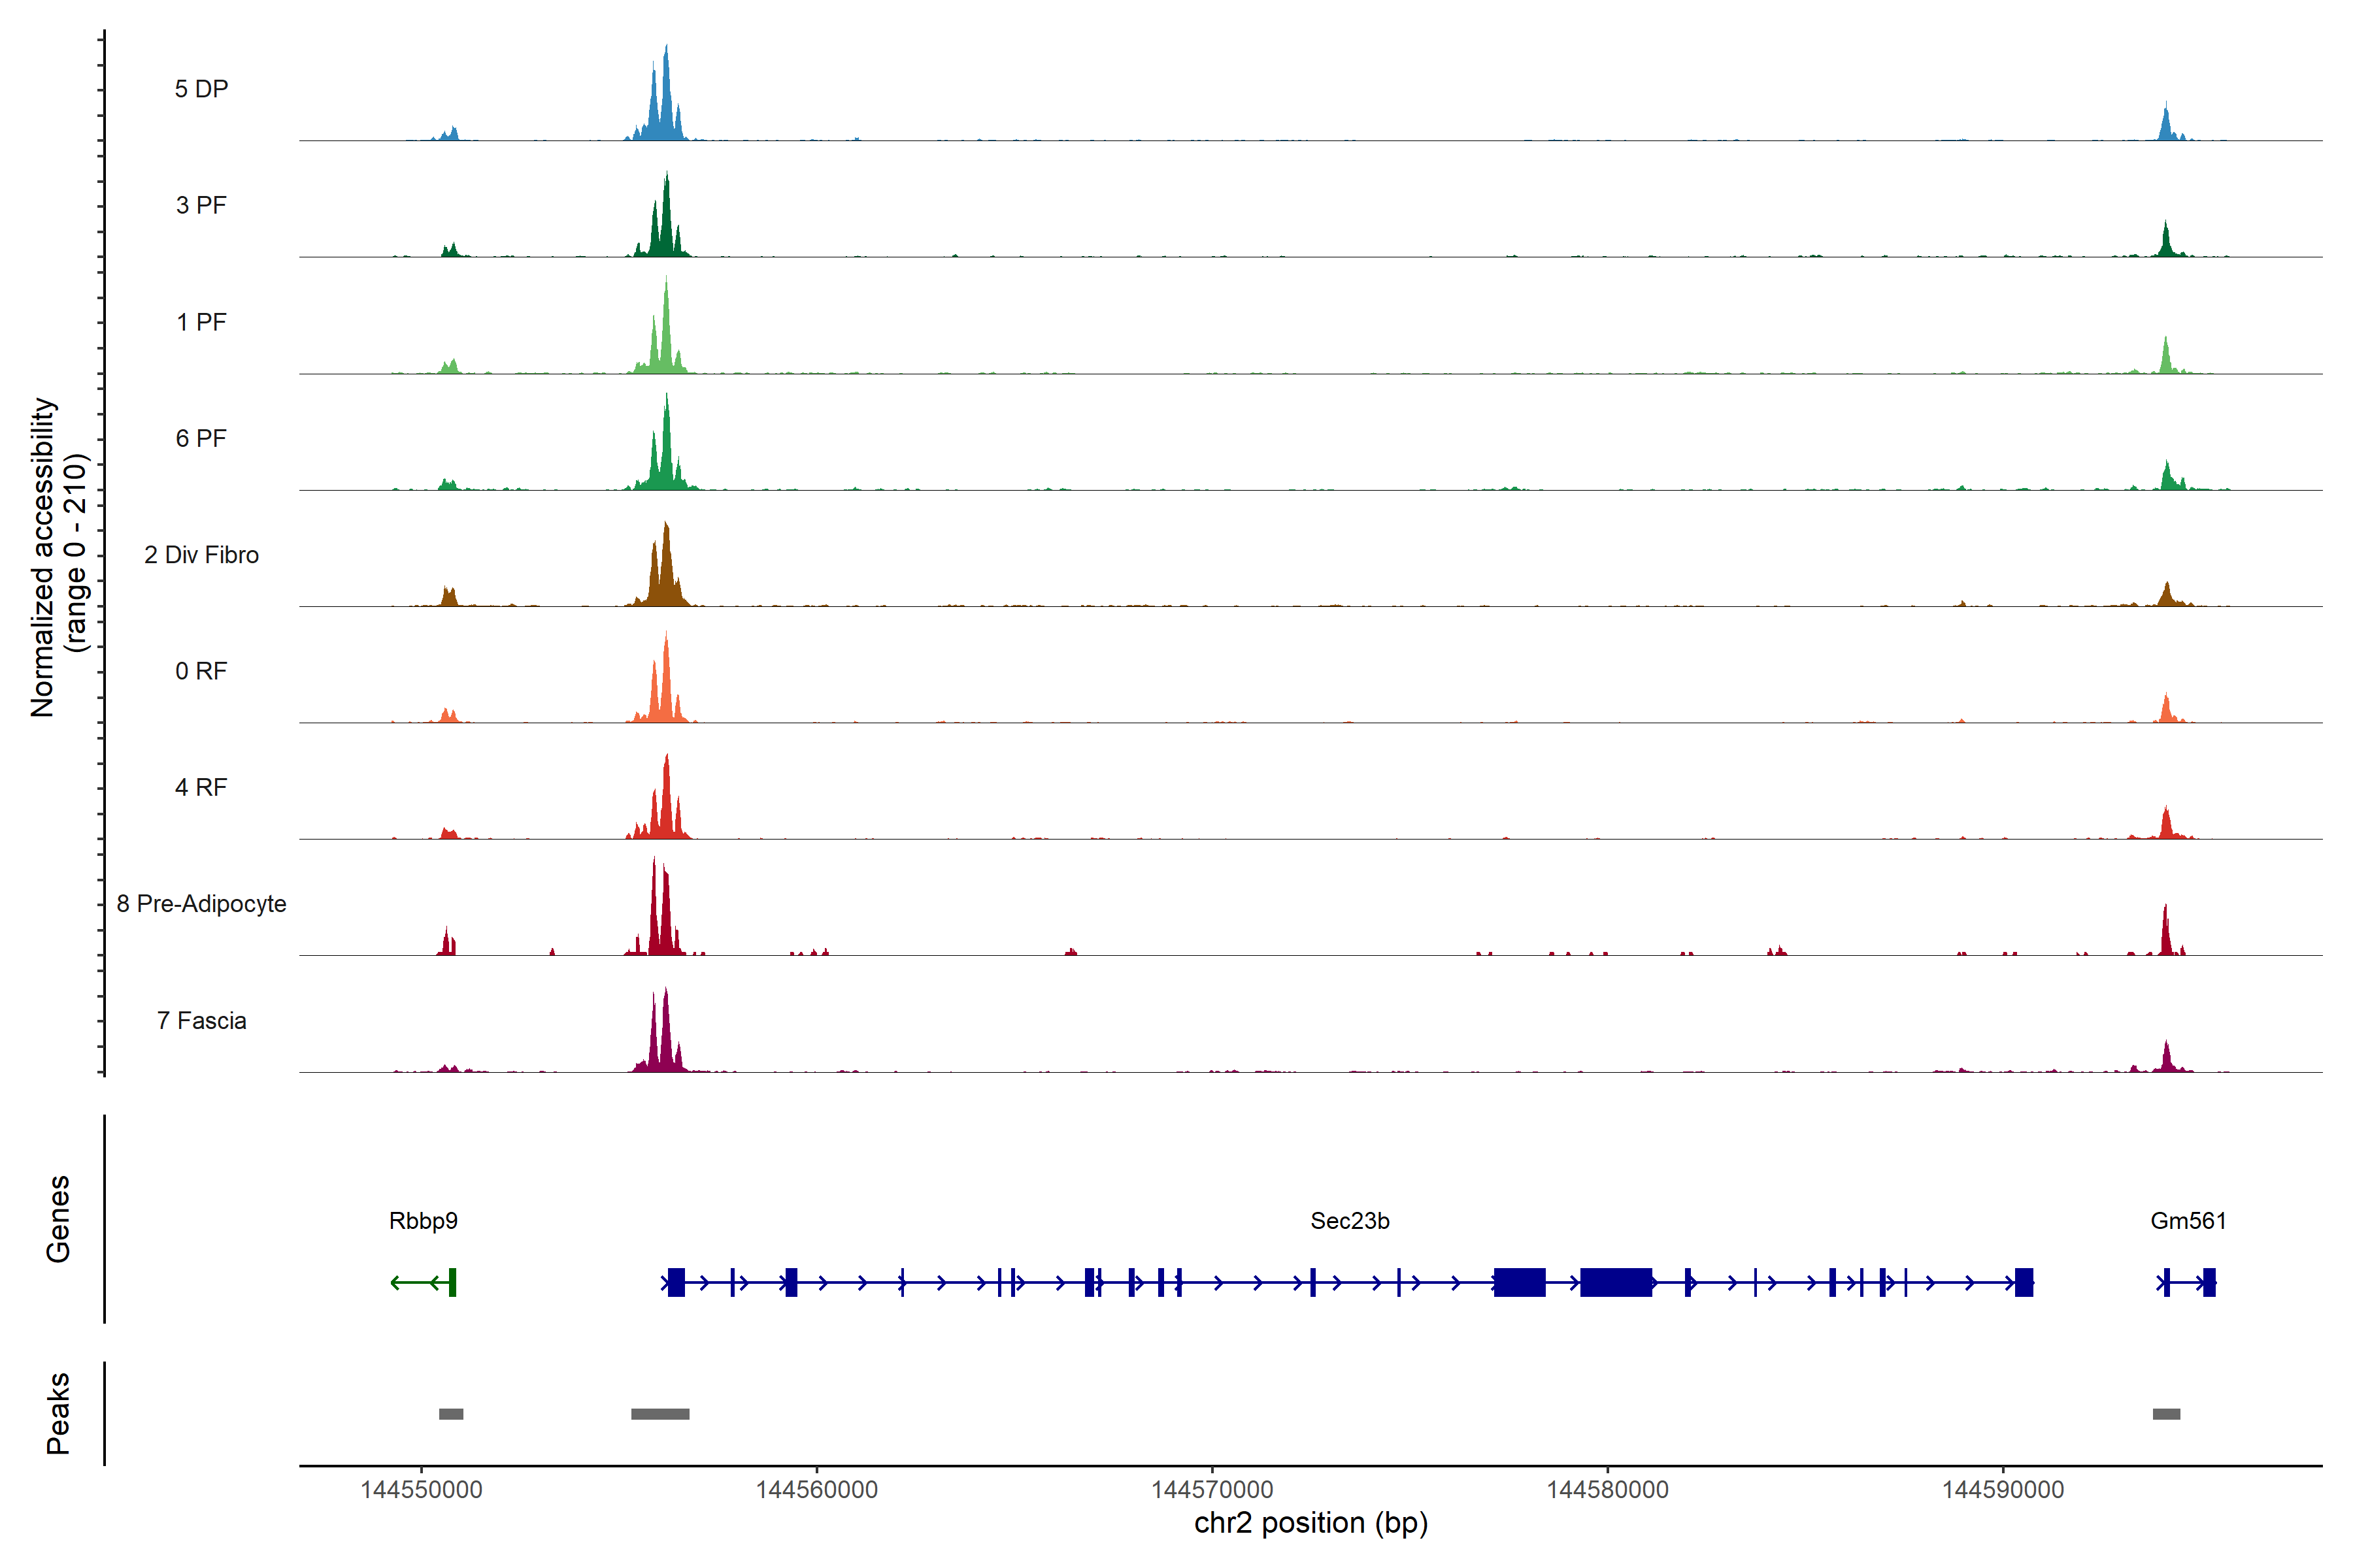The image size is (2353, 1568).
Task: Click the Gm561 gene label
Action: point(2188,1220)
